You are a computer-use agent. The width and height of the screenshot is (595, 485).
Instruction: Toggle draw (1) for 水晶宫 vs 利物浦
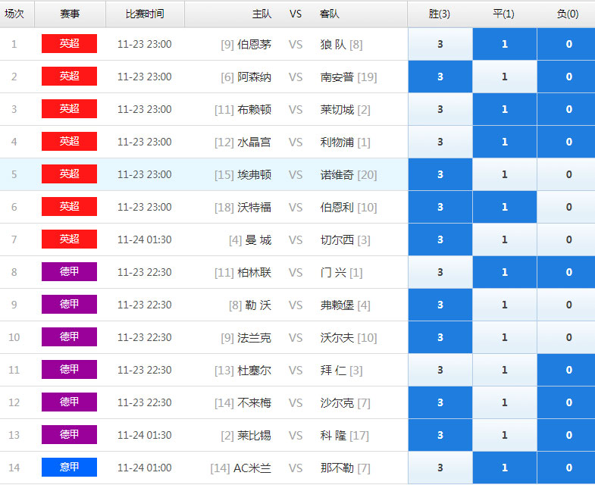[505, 142]
